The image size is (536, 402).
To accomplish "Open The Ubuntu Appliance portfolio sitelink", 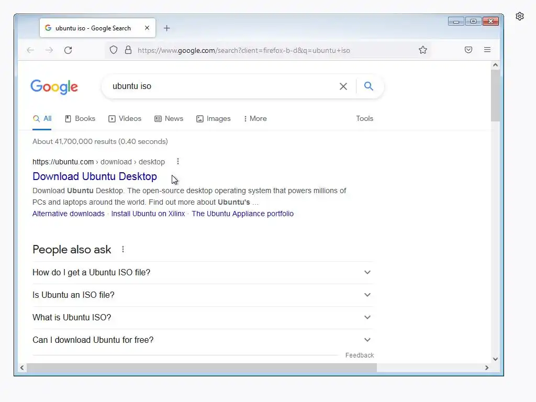I will coord(243,214).
